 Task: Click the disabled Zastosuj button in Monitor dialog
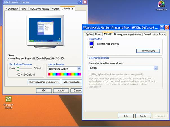coord(160,116)
